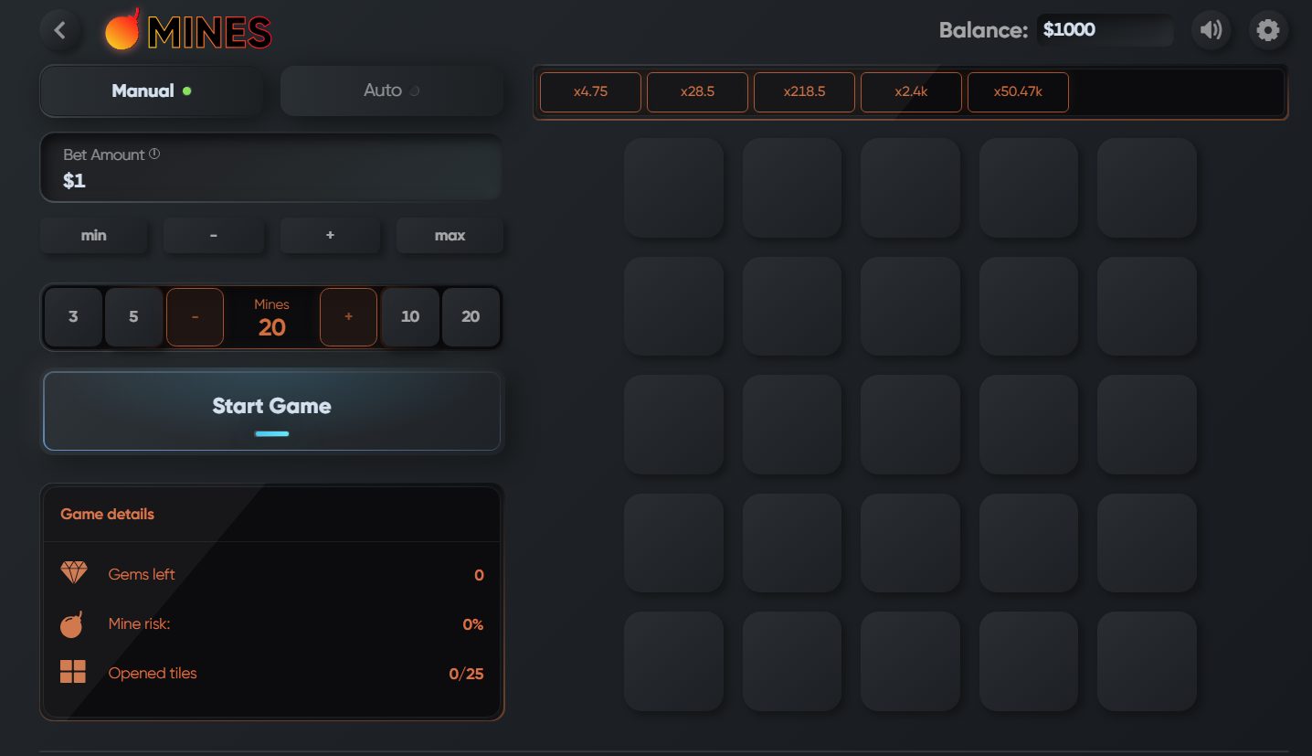The image size is (1312, 756).
Task: Click the Gems left diamond icon
Action: pyautogui.click(x=73, y=573)
